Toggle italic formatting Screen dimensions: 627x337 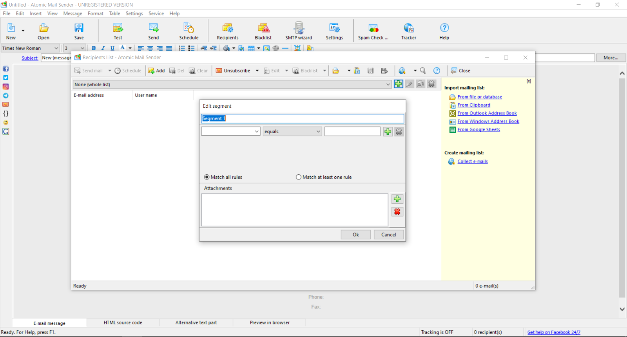pos(103,48)
